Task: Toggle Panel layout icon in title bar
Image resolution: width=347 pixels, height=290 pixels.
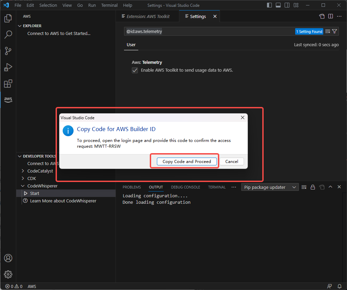Action: pyautogui.click(x=278, y=5)
